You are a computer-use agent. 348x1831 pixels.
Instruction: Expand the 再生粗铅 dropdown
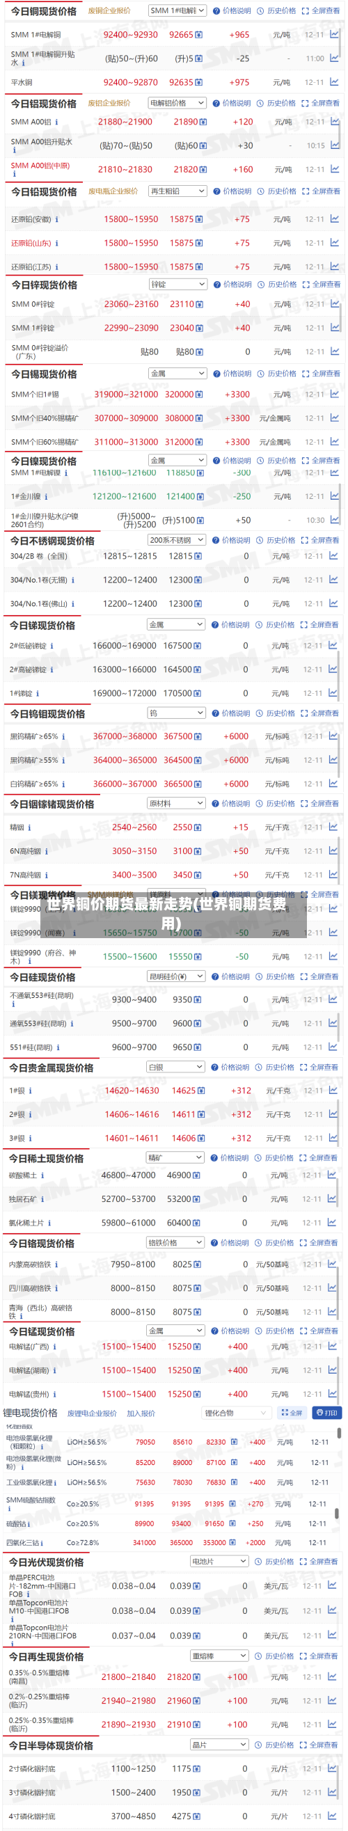tap(178, 191)
